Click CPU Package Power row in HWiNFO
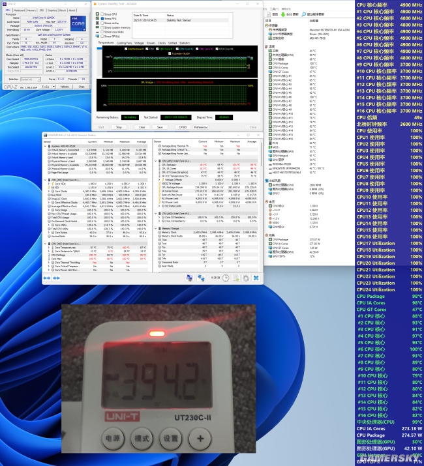The height and width of the screenshot is (466, 424). [207, 187]
